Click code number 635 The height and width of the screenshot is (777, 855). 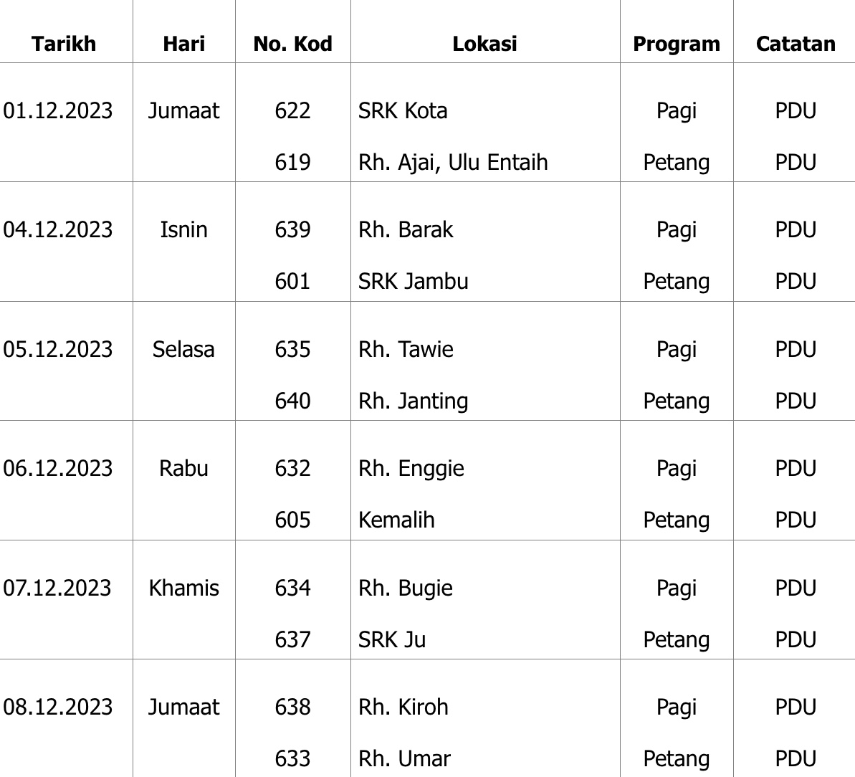292,349
